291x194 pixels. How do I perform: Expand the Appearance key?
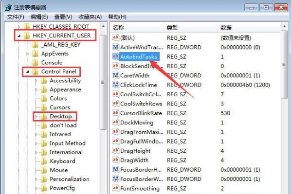tap(36, 89)
